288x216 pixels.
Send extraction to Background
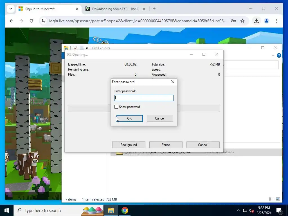(x=129, y=145)
